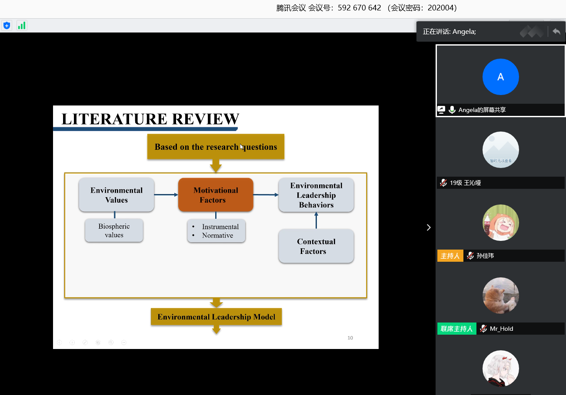Click the muted mic icon for 孙佳玮

click(470, 256)
